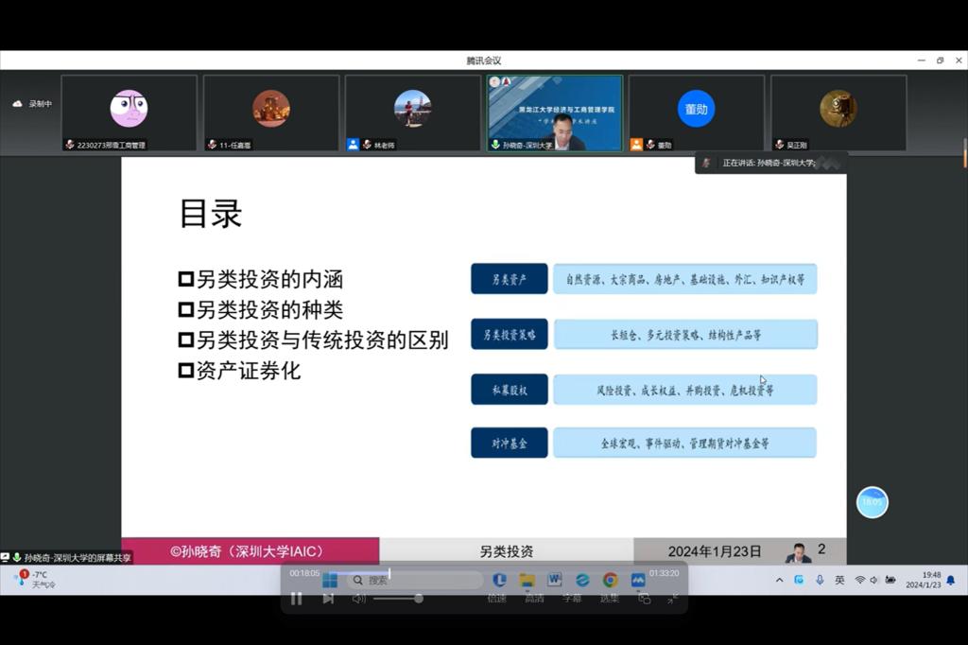968x645 pixels.
Task: Click the microphone icon in system tray
Action: pyautogui.click(x=820, y=580)
